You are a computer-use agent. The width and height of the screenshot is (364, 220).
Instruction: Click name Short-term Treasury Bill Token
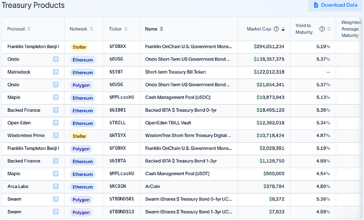(175, 72)
